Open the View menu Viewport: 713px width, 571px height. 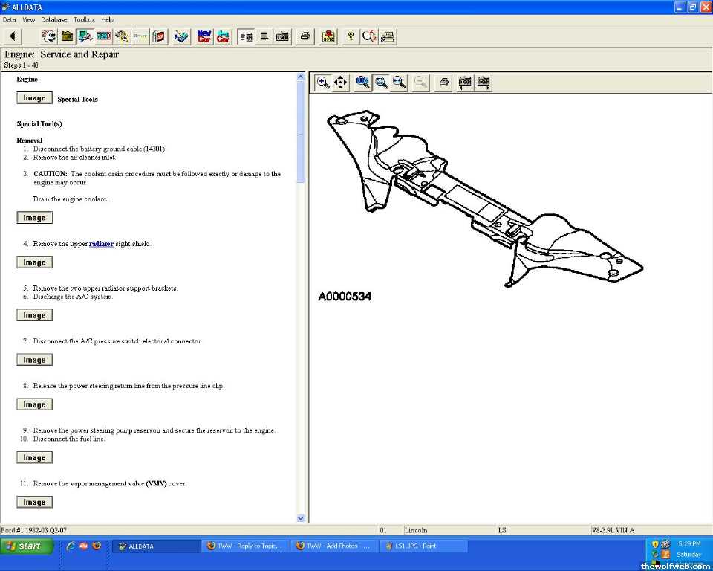pyautogui.click(x=29, y=19)
